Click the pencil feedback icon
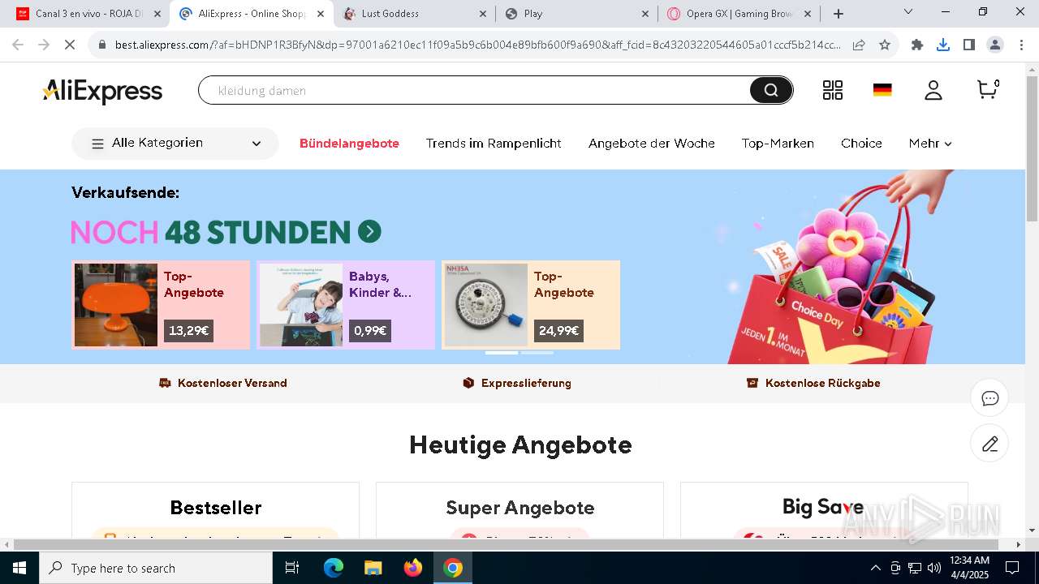Image resolution: width=1039 pixels, height=584 pixels. point(989,444)
